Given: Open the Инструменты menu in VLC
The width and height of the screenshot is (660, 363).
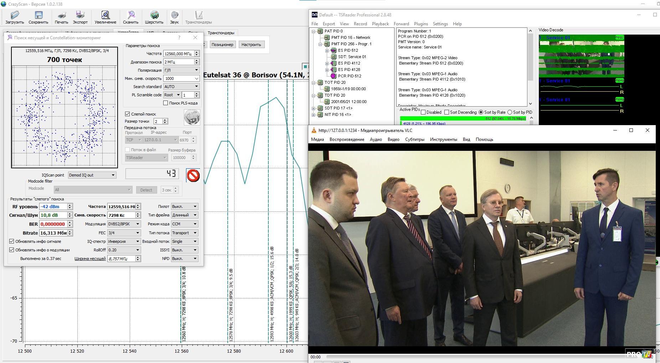Looking at the screenshot, I should tap(443, 139).
